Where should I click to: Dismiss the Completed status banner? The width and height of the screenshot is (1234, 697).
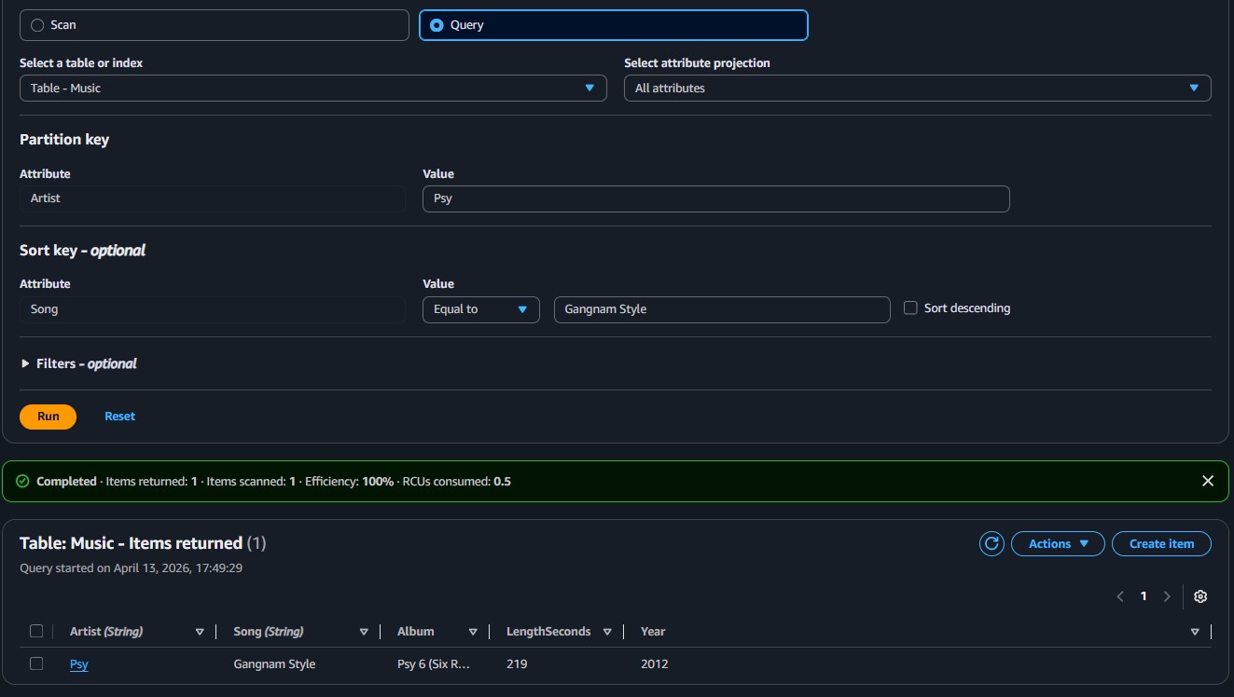pyautogui.click(x=1208, y=481)
